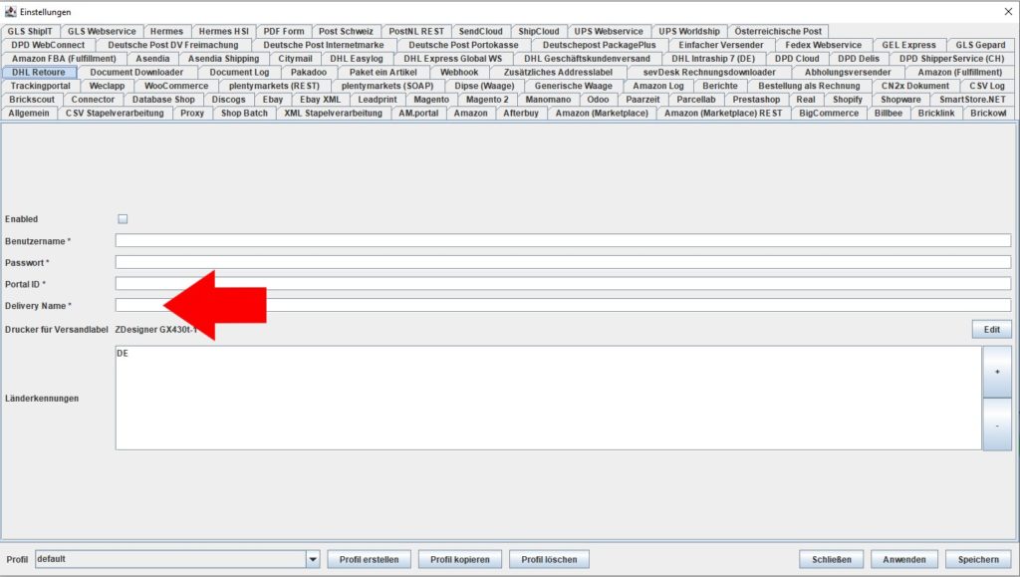This screenshot has height=577, width=1020.
Task: Switch to the DPD WebConnect tab
Action: (x=48, y=45)
